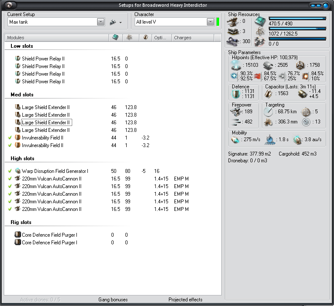
Task: Click turret hardpoints icon in Ship Resources
Action: (x=232, y=22)
